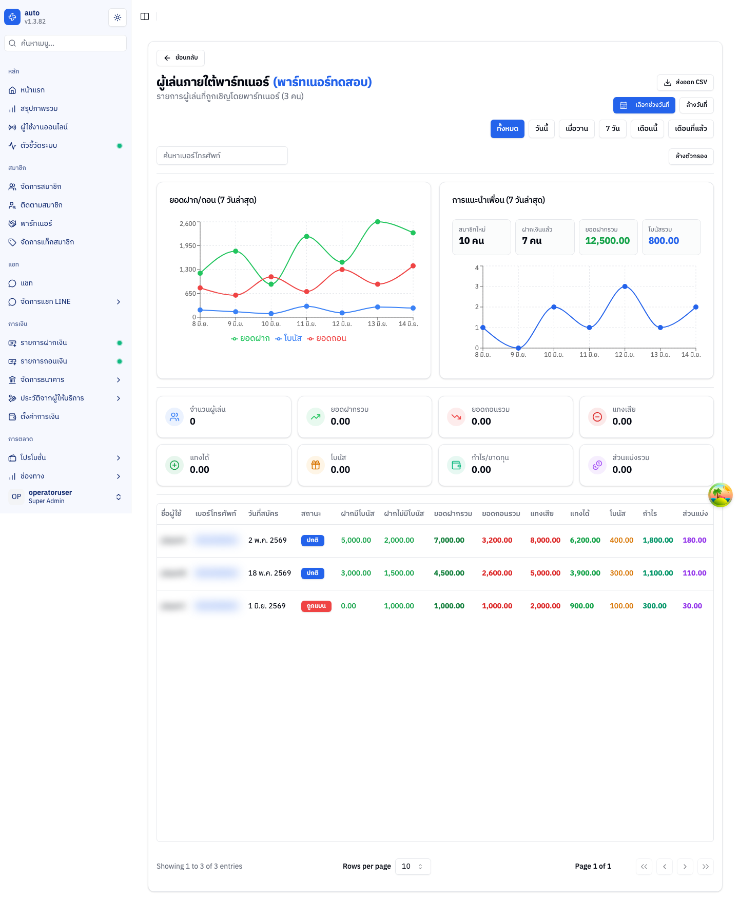Go to ติดตามสมาชิก in sidebar
Screen dimensions: 739x900
click(65, 205)
